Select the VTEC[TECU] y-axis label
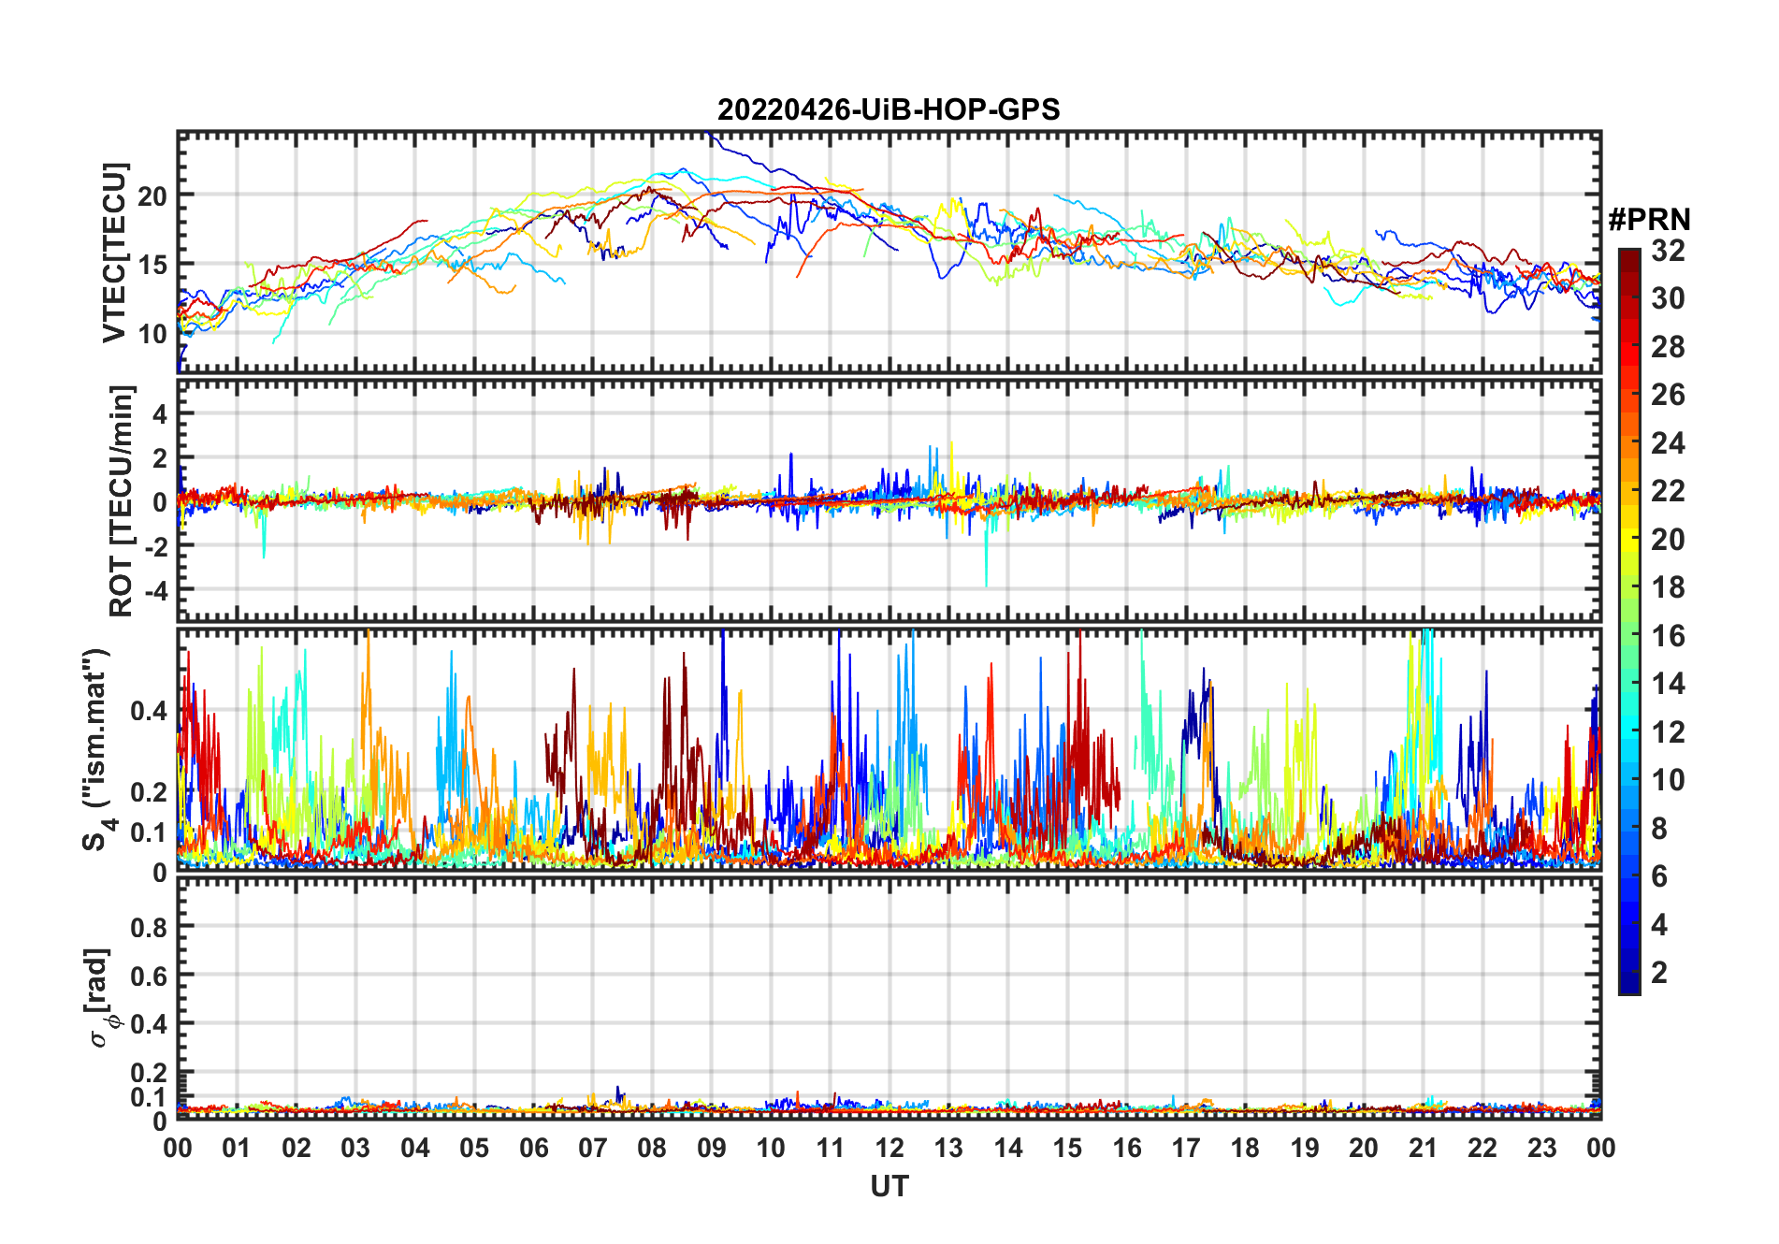 click(114, 253)
